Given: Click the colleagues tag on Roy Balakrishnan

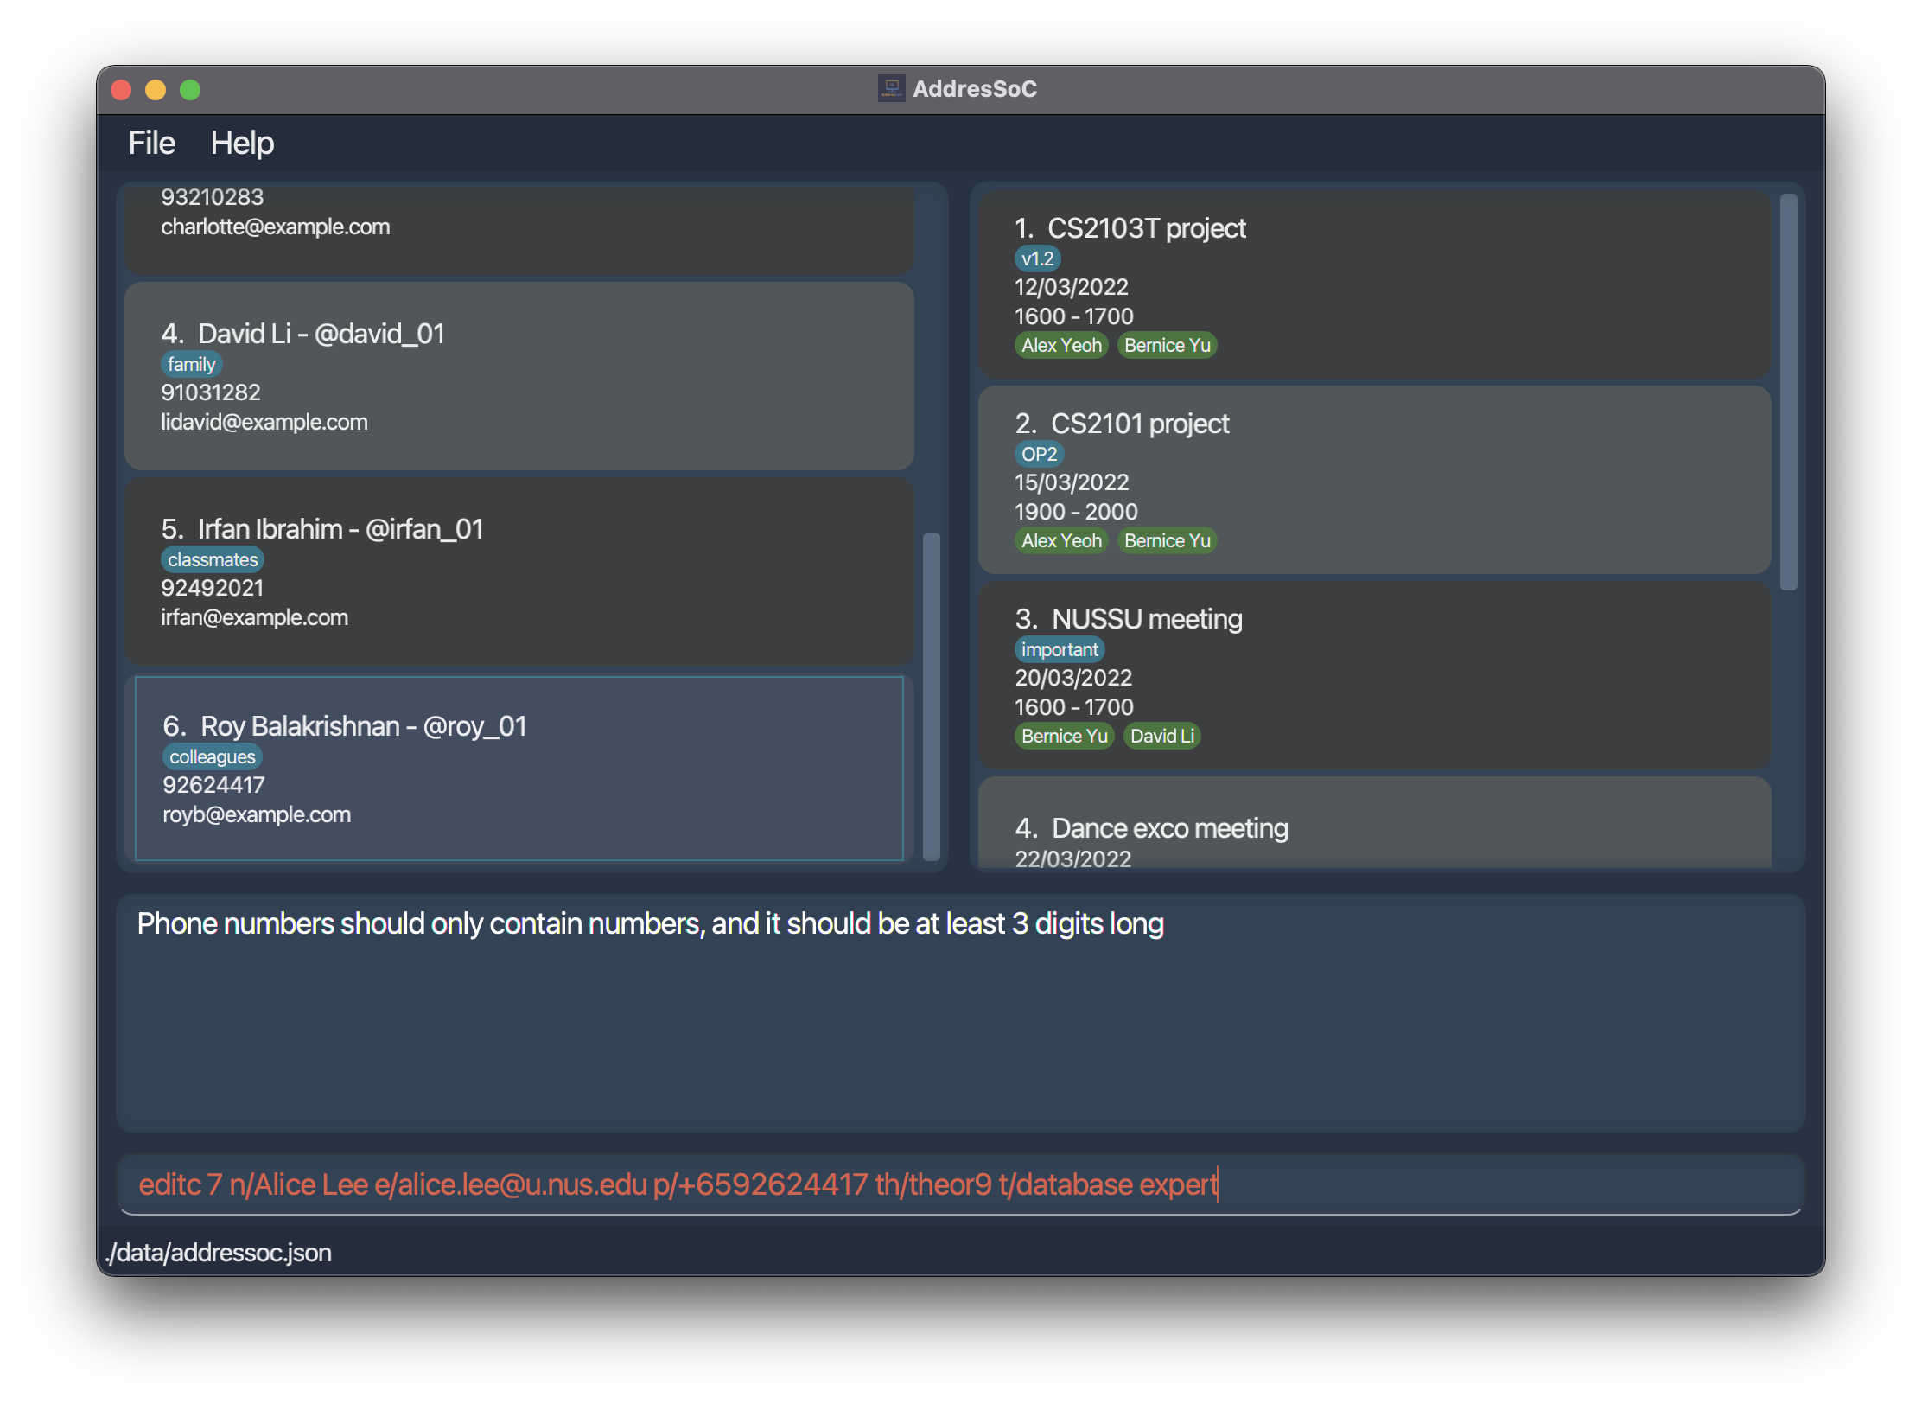Looking at the screenshot, I should coord(213,757).
